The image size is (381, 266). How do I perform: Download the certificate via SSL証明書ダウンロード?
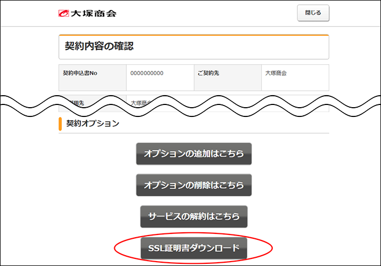tap(193, 248)
